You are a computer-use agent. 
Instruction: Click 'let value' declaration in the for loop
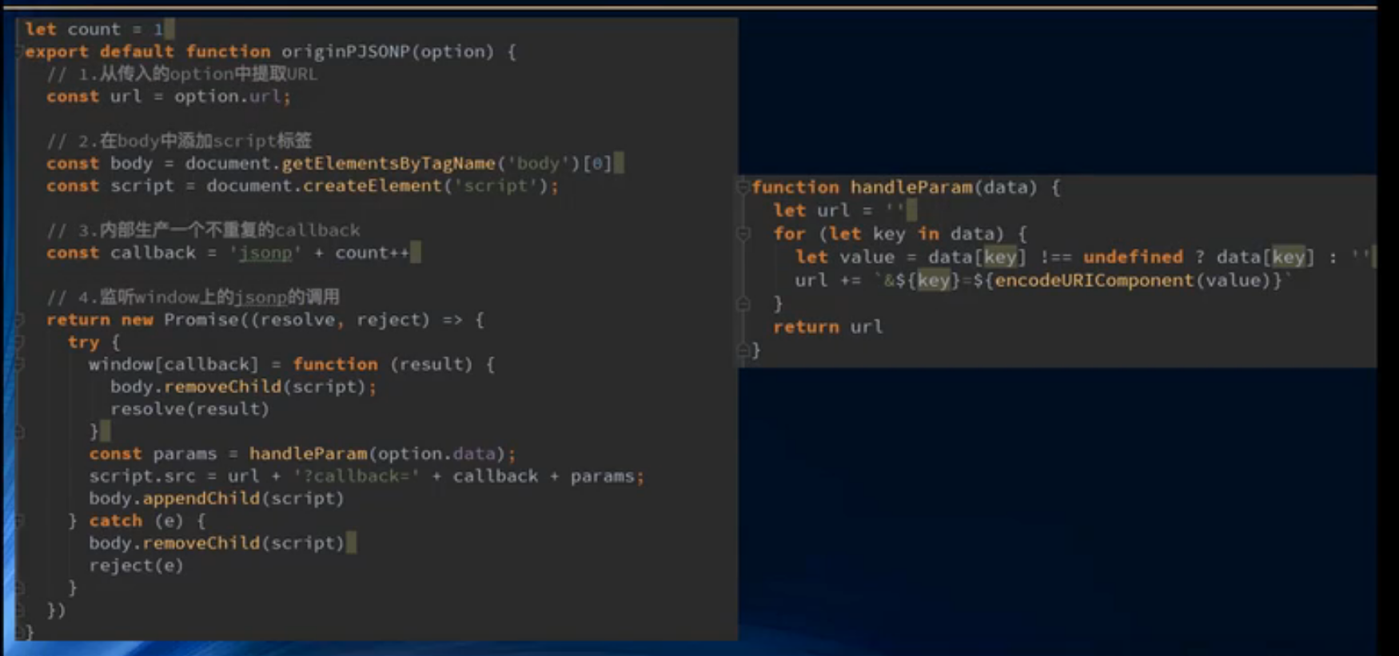tap(845, 257)
